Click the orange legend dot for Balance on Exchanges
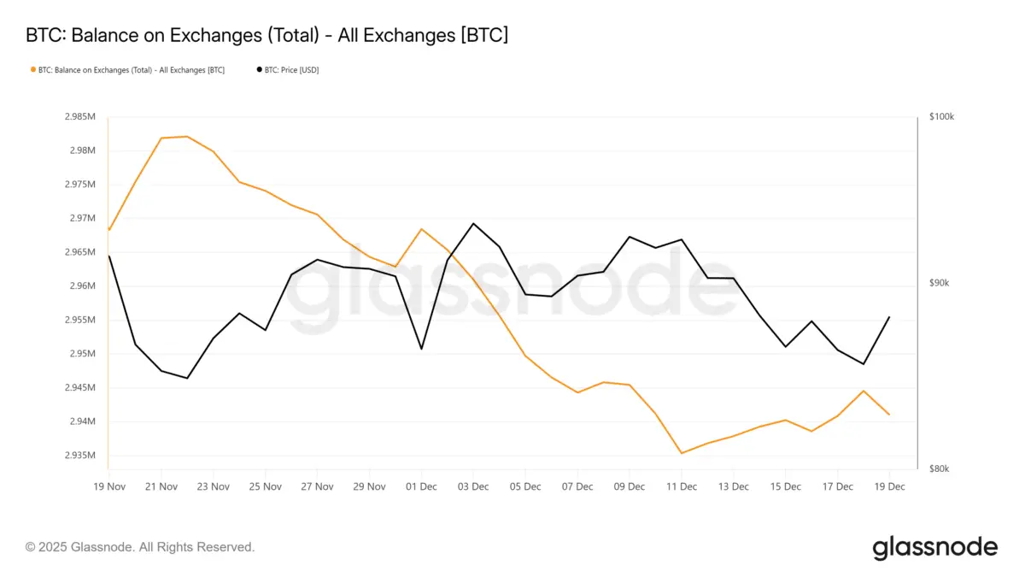This screenshot has height=577, width=1025. (x=32, y=70)
